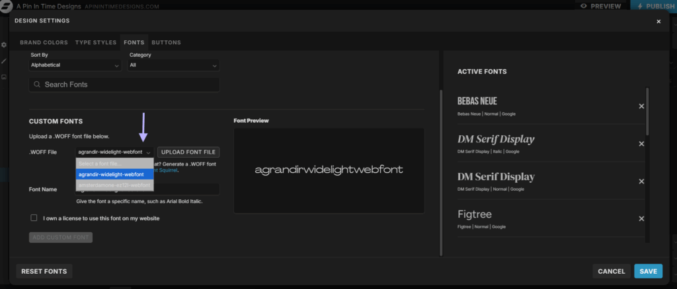Viewport: 677px width, 289px height.
Task: Click the eye Preview button
Action: coord(600,6)
